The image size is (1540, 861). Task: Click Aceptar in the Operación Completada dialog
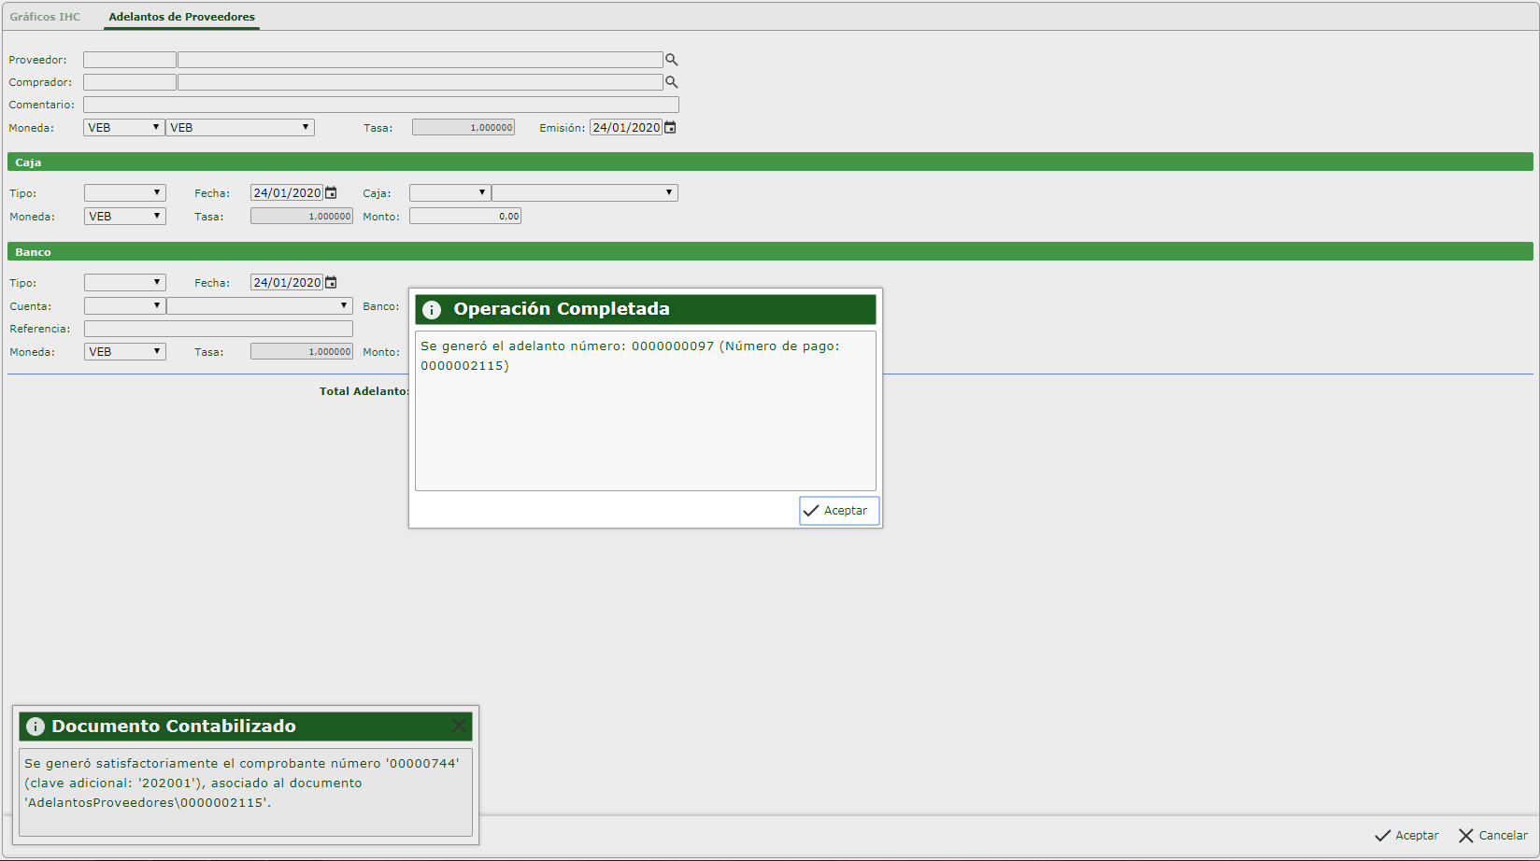point(838,511)
